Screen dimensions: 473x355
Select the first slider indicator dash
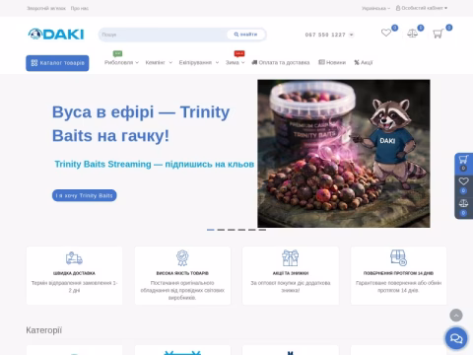211,230
